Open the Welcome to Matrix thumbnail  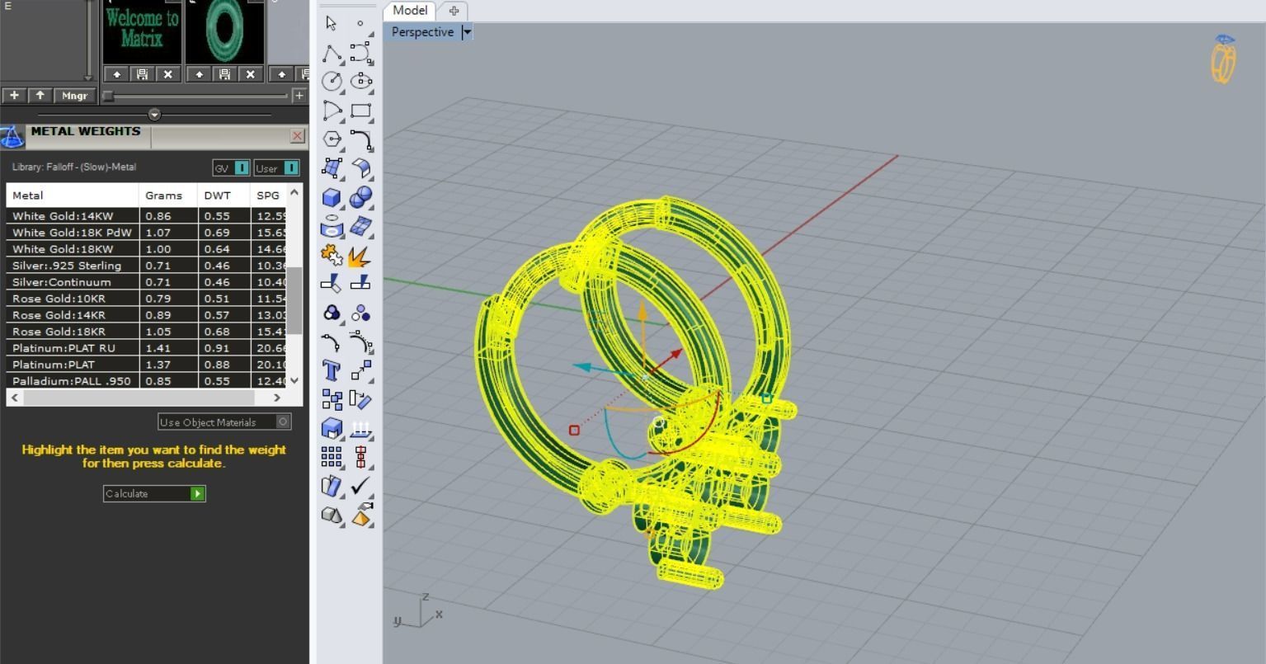[x=142, y=31]
